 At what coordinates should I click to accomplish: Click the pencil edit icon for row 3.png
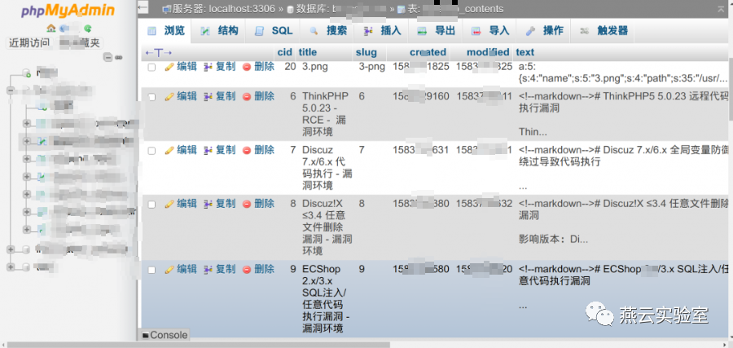[x=169, y=67]
